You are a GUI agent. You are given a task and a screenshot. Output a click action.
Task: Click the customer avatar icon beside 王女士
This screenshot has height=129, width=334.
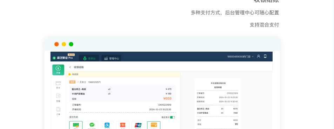[x=78, y=82]
